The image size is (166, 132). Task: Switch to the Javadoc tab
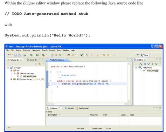click(70, 109)
